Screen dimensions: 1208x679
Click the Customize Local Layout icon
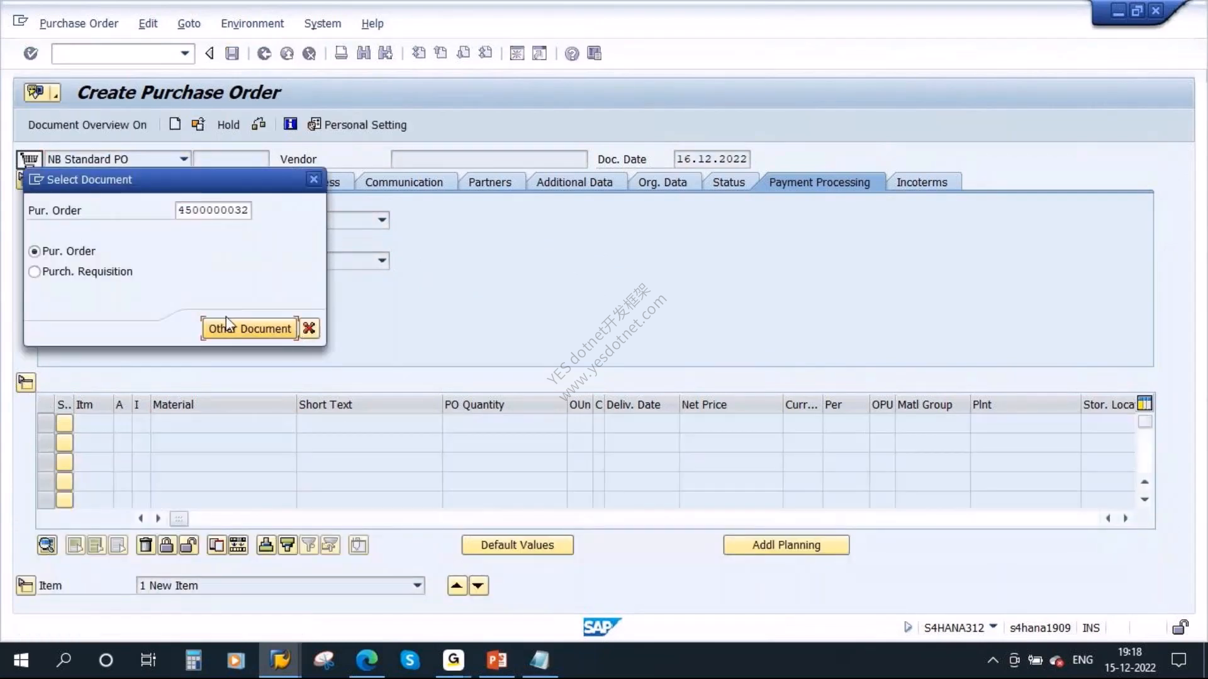(594, 53)
